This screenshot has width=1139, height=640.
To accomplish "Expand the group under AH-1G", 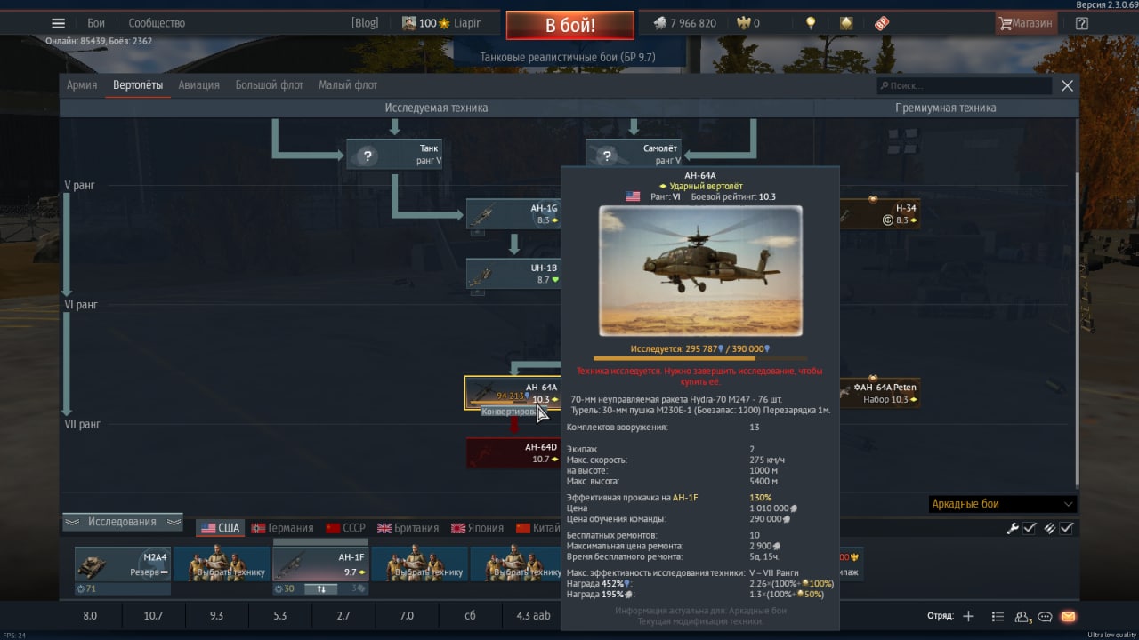I will pyautogui.click(x=478, y=233).
